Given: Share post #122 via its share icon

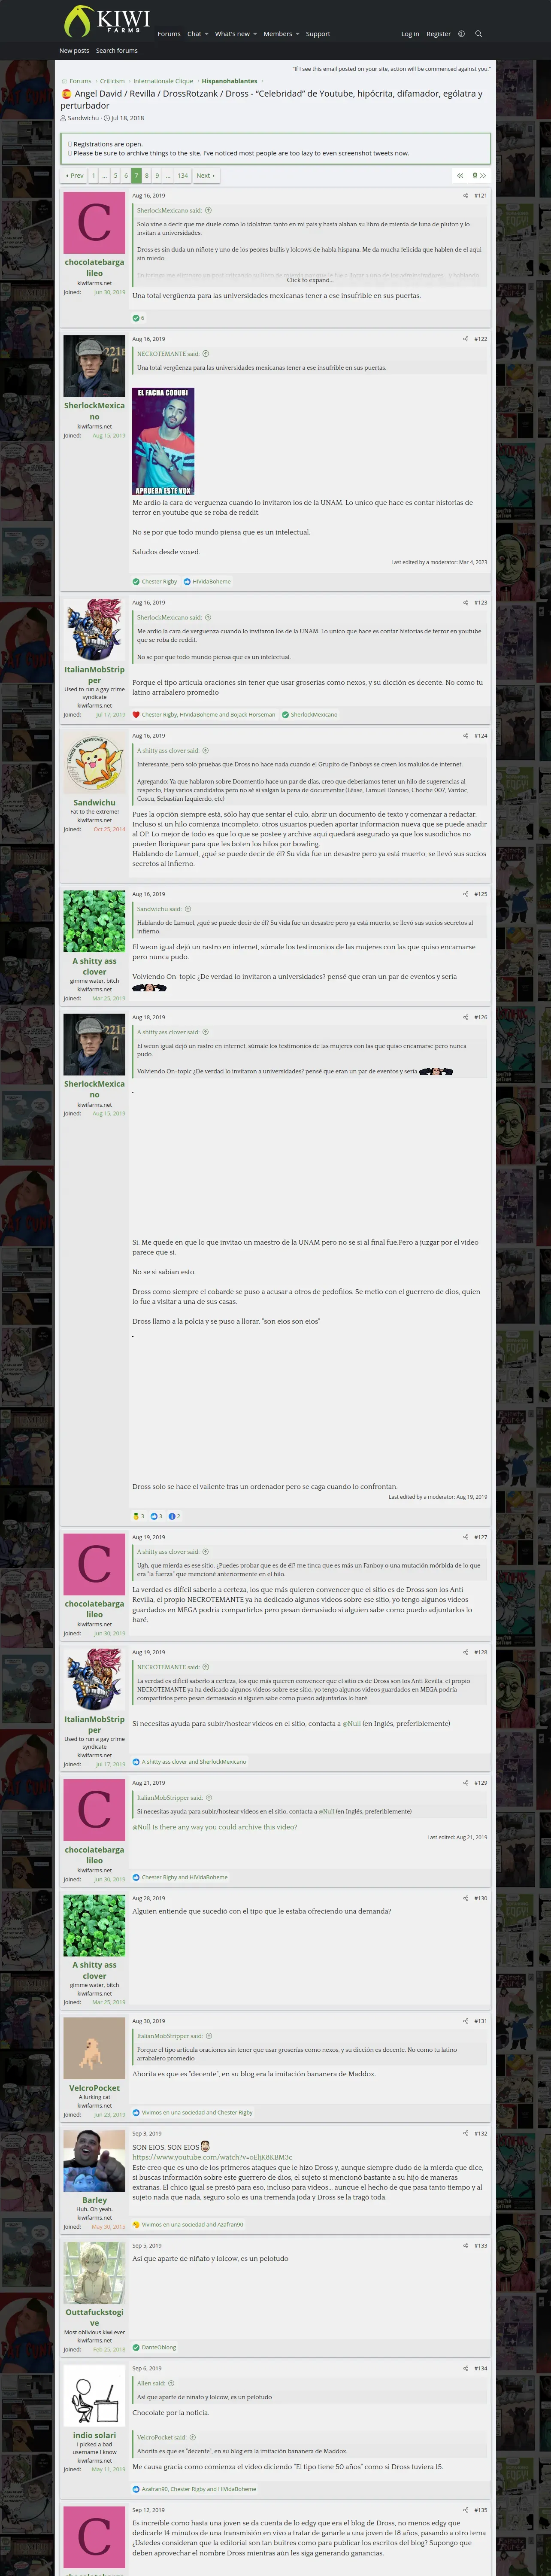Looking at the screenshot, I should click(x=465, y=339).
